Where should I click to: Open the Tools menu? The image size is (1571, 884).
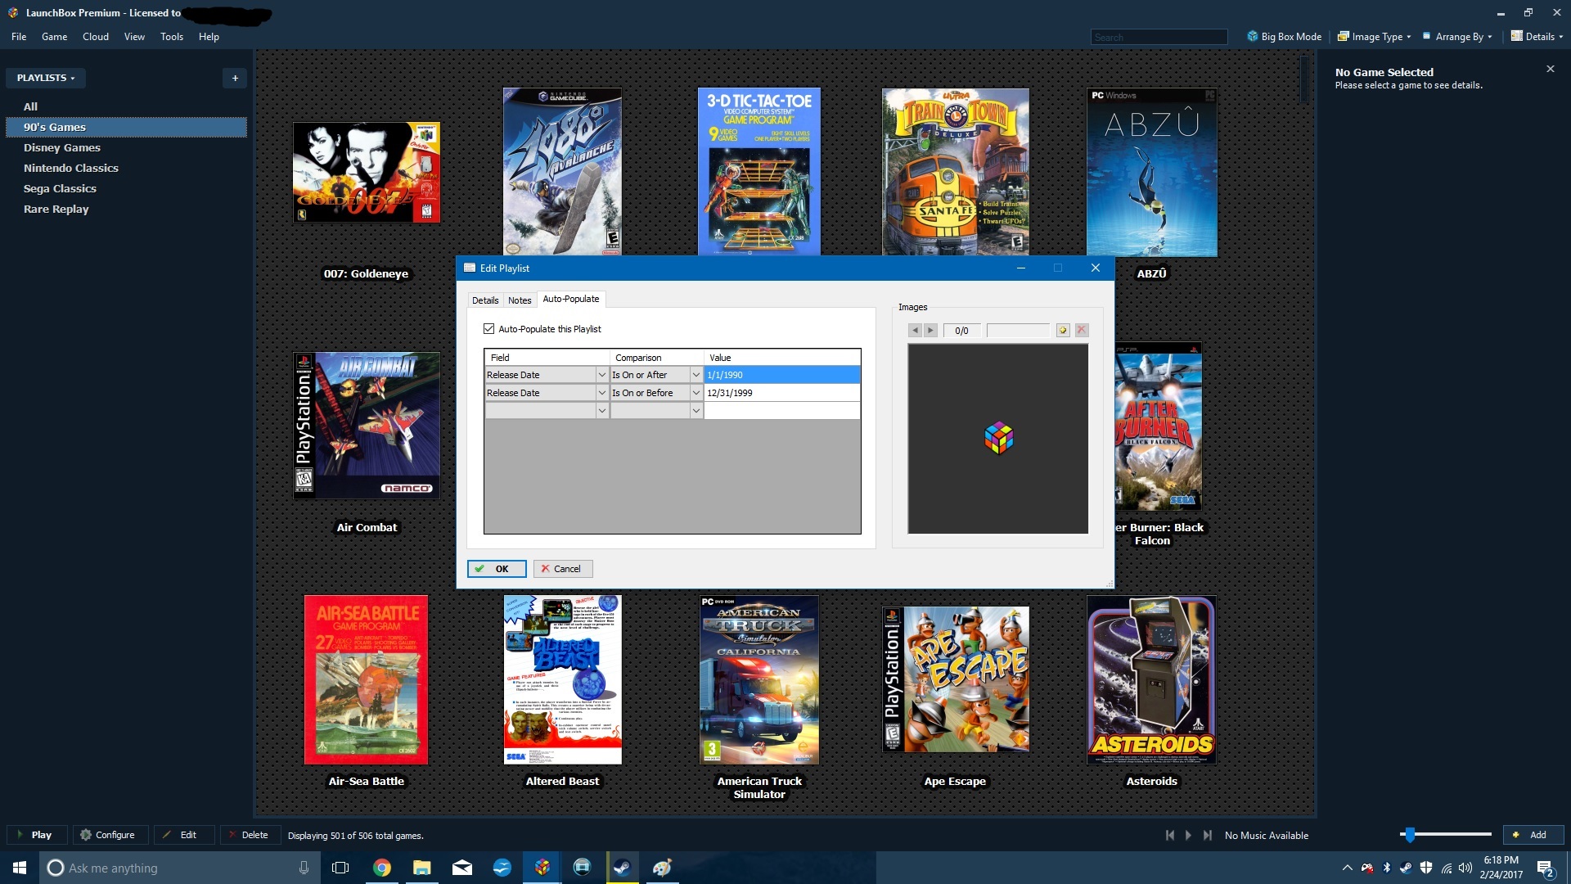click(172, 37)
